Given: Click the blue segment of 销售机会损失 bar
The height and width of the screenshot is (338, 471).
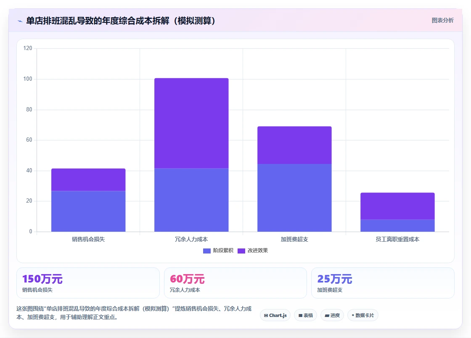Looking at the screenshot, I should click(88, 211).
